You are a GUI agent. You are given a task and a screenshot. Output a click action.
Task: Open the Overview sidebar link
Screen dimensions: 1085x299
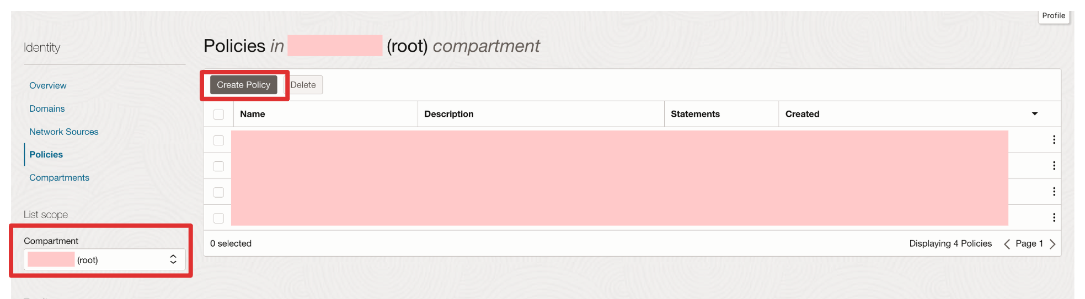coord(48,85)
